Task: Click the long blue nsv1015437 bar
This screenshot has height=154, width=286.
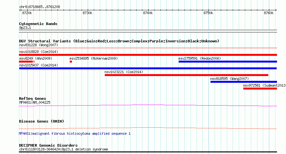Action: (x=148, y=68)
